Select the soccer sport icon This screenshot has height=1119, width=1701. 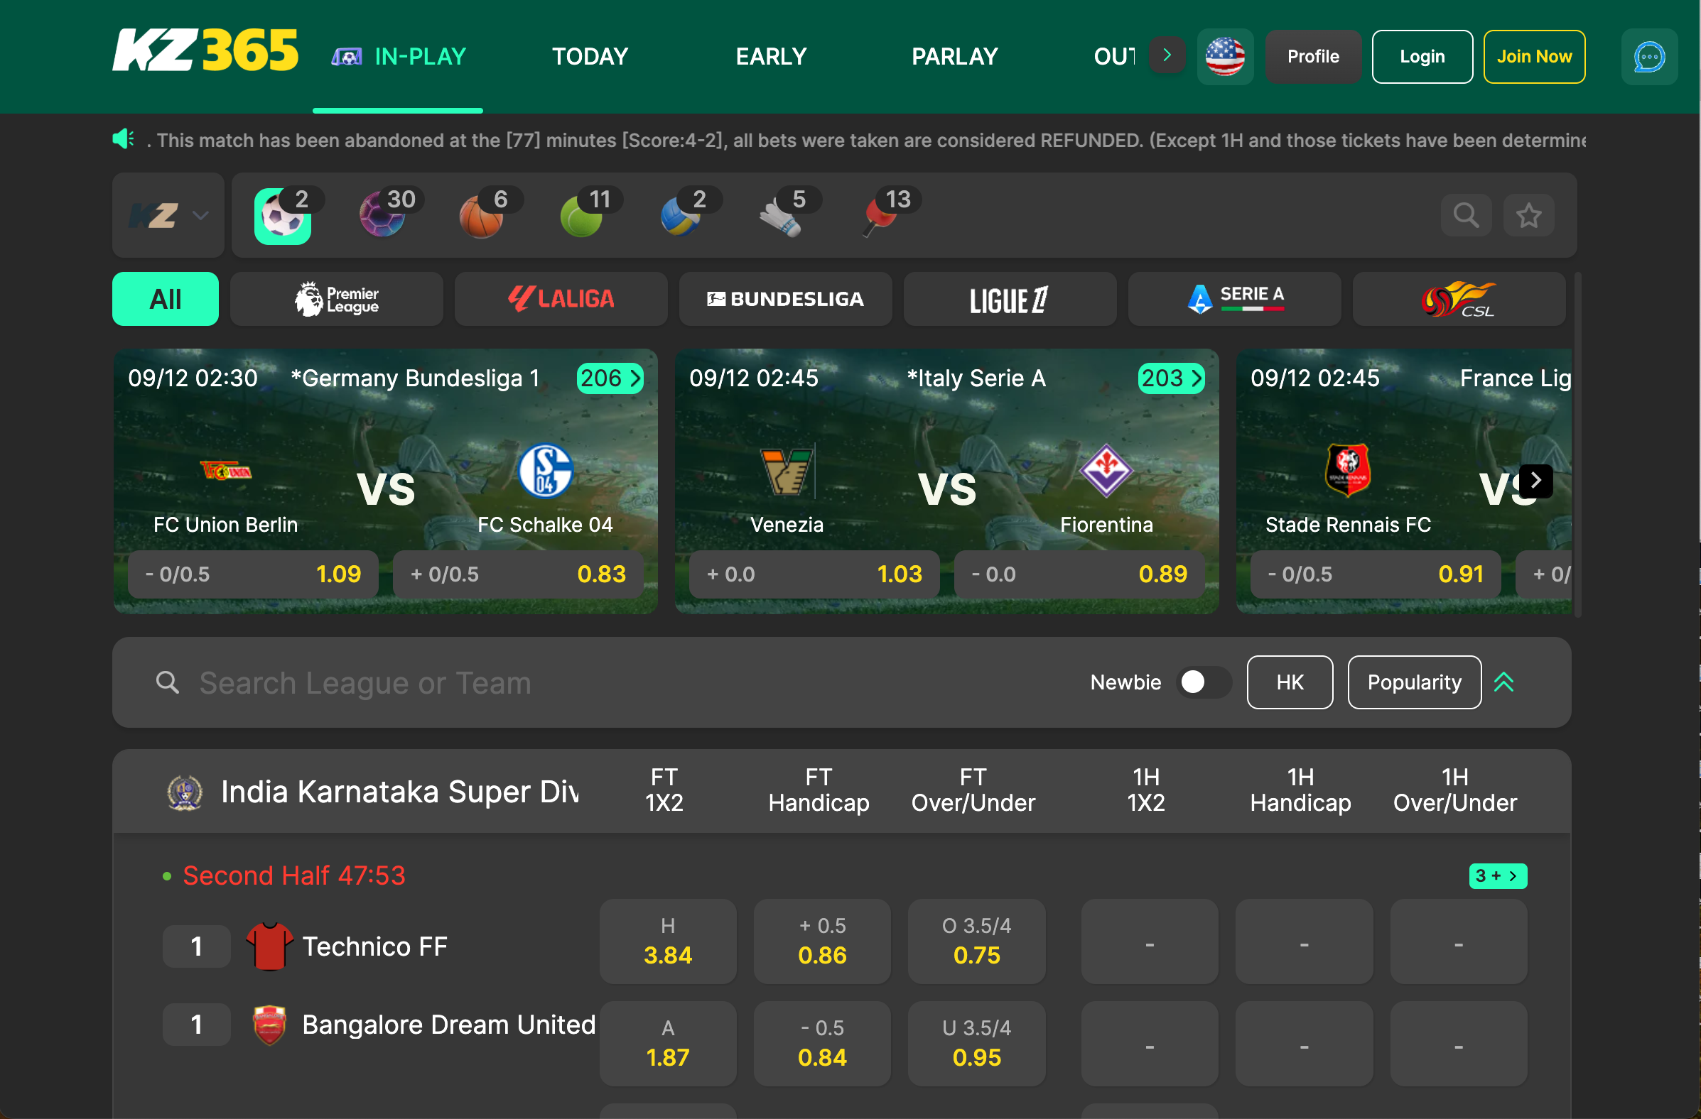(x=283, y=215)
